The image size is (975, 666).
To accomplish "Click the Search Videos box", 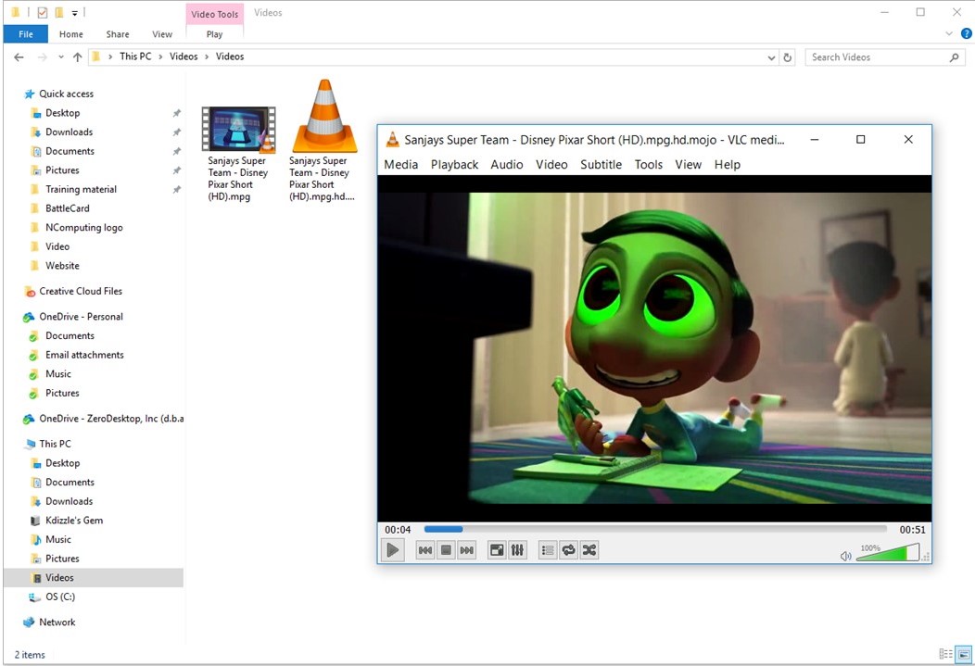I will 884,57.
